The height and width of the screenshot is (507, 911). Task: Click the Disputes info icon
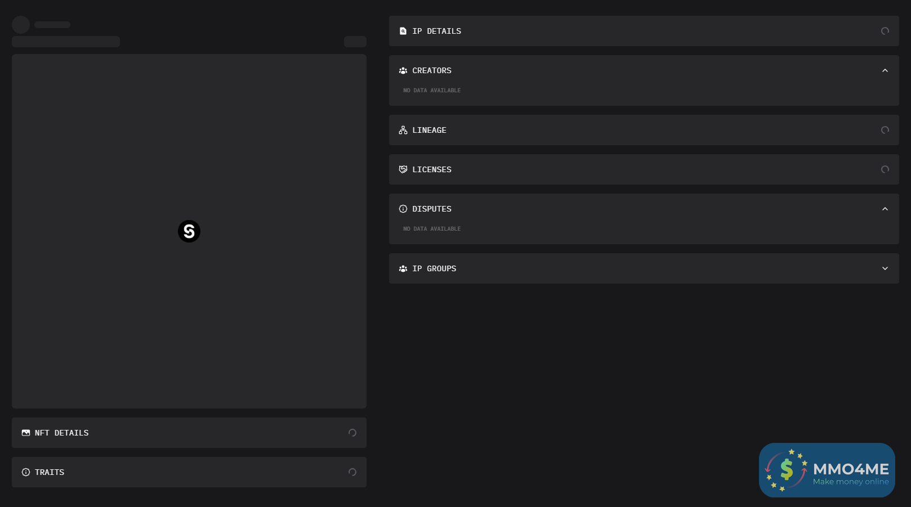(403, 209)
